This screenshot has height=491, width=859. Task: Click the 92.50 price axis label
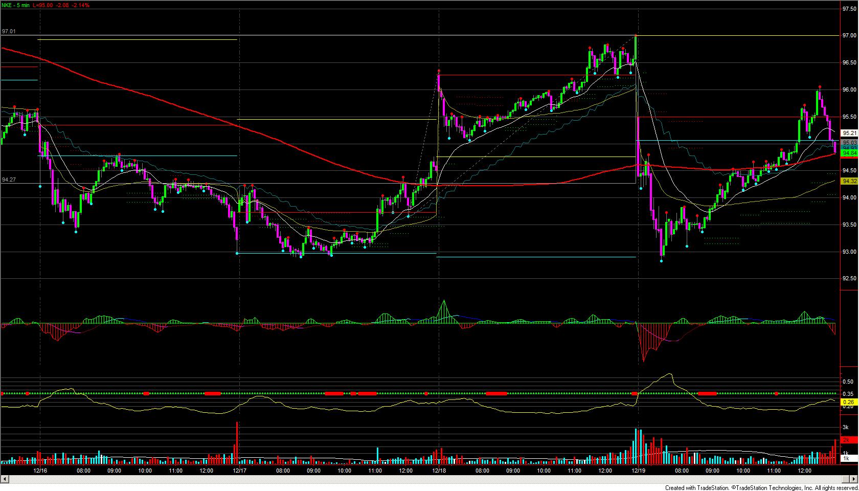pyautogui.click(x=849, y=278)
